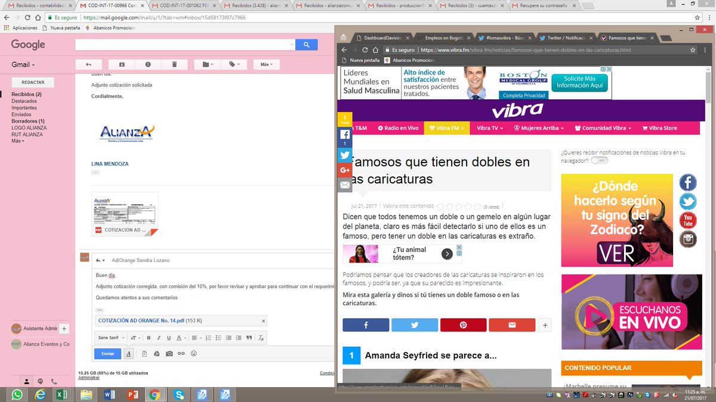Delete the conversation with trash icon

(x=174, y=64)
